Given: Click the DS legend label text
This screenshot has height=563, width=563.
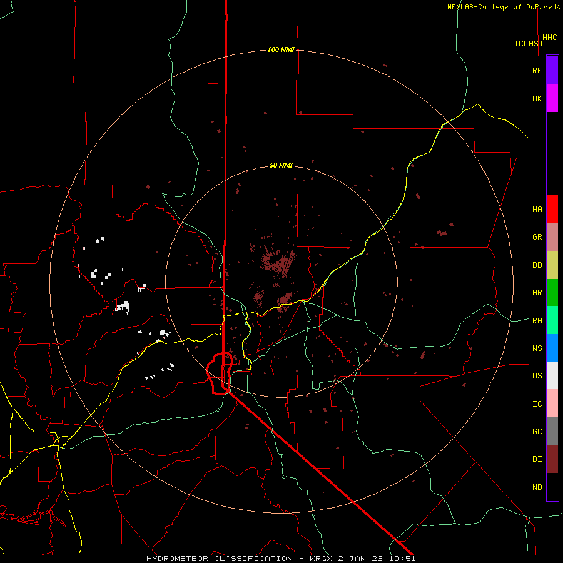Looking at the screenshot, I should click(x=537, y=376).
